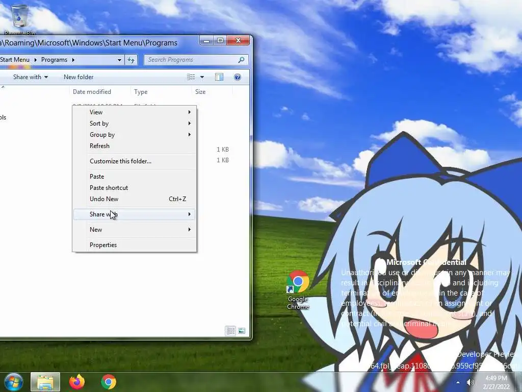The image size is (522, 392).
Task: Select Customize this folder...
Action: pos(134,161)
